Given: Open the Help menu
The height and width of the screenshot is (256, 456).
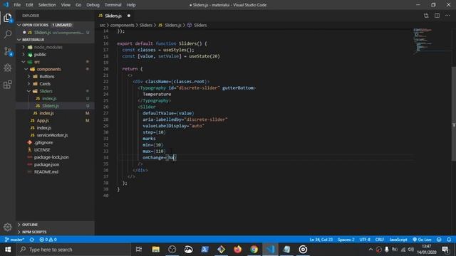Looking at the screenshot, I should click(131, 5).
